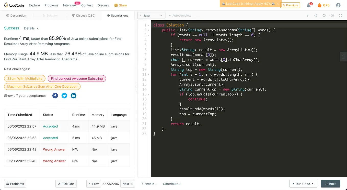Click the "Language" column header
Viewport: 347px width, 190px height.
(x=119, y=115)
